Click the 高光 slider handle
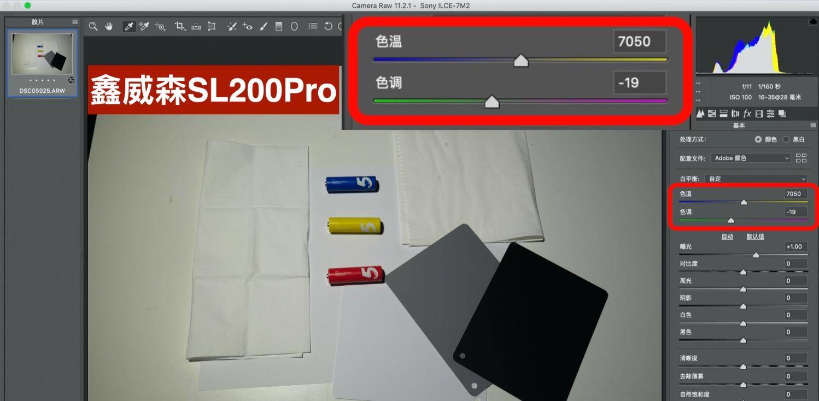Screen dimensions: 819x401 click(x=744, y=289)
